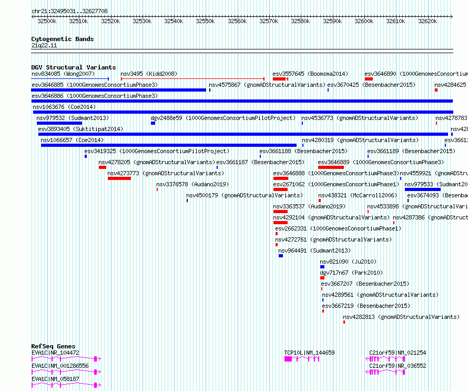The width and height of the screenshot is (468, 391).
Task: Open nsv438321 (McCarroll2006) variant
Action: coord(358,195)
